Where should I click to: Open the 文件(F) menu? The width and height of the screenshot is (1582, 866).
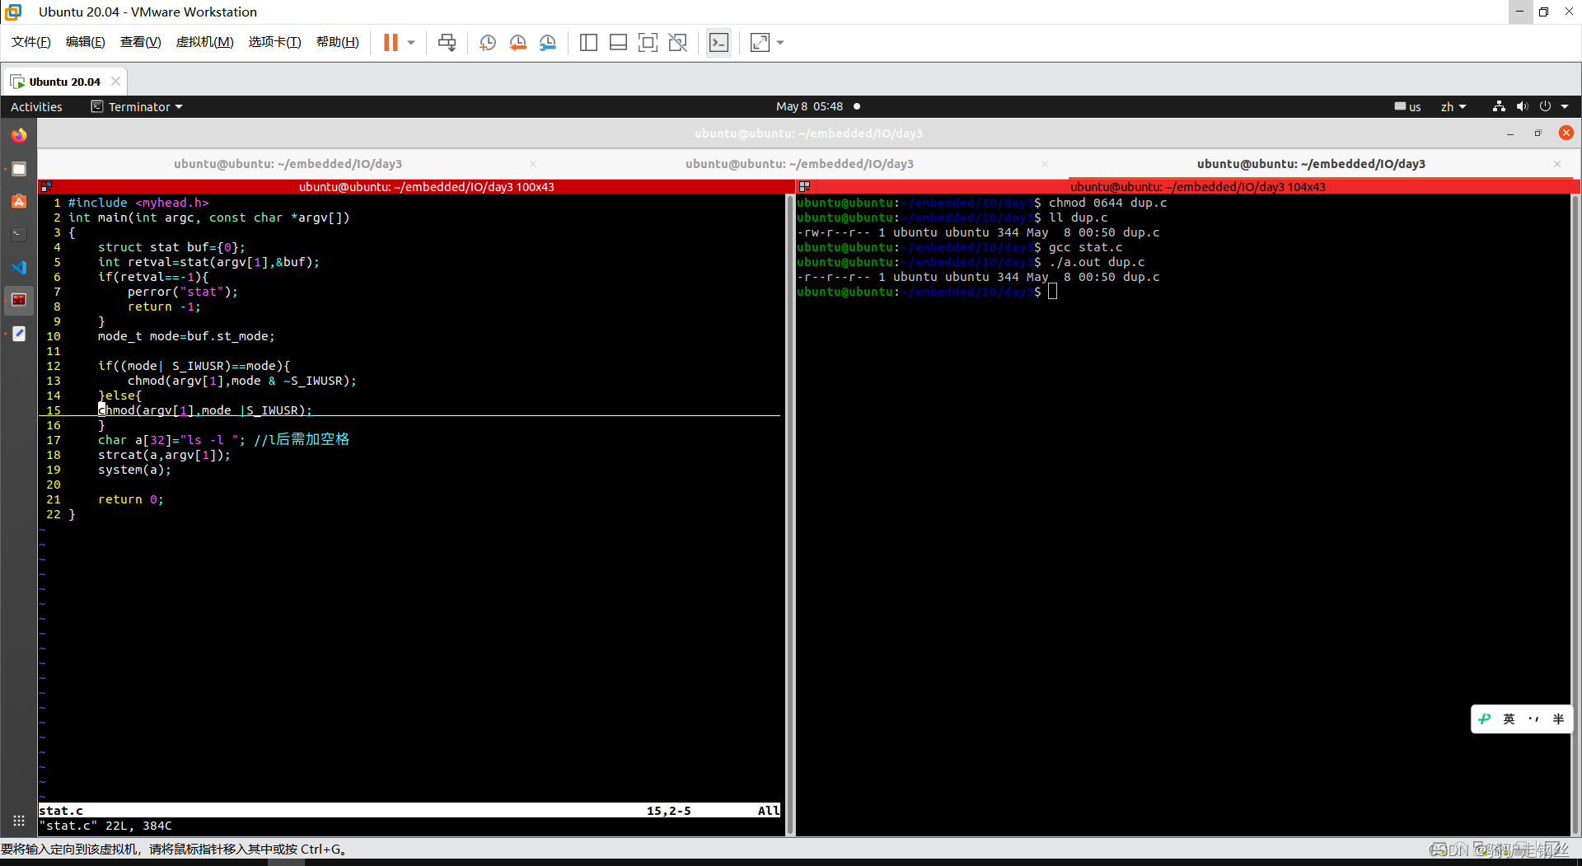(31, 42)
